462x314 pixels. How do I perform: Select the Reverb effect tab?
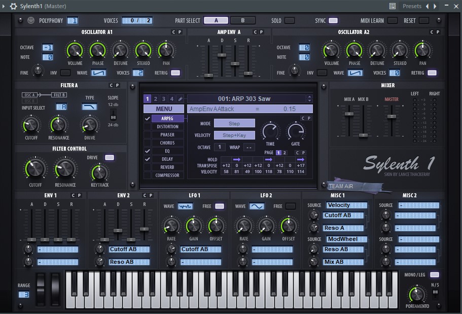point(167,167)
